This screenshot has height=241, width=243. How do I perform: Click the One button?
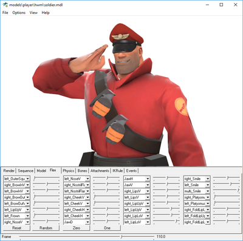coord(107,228)
